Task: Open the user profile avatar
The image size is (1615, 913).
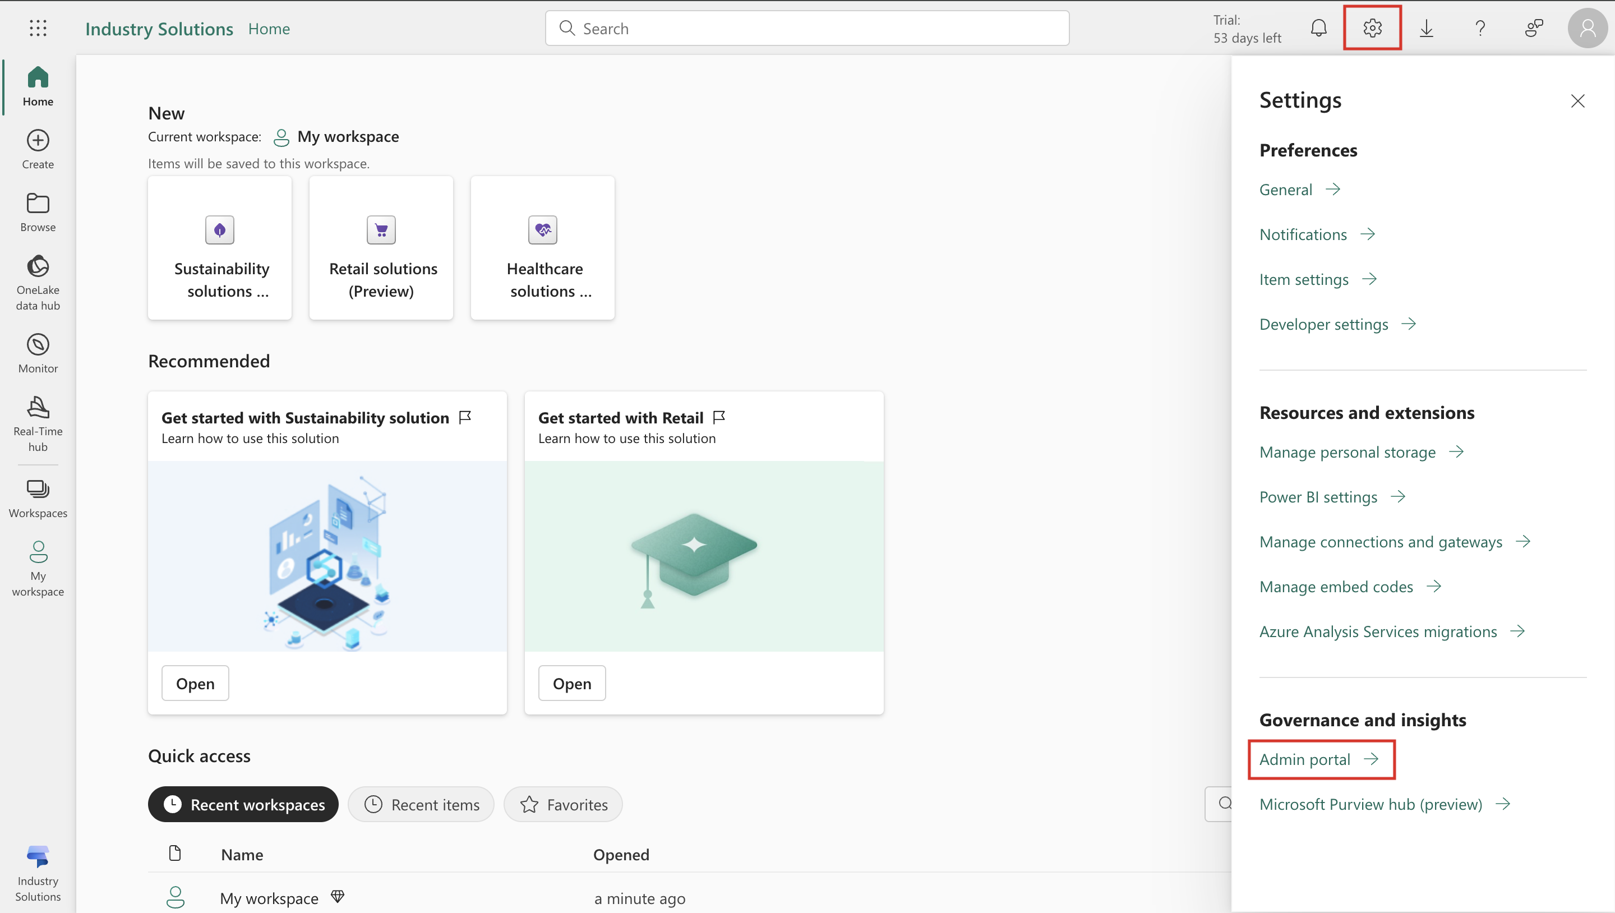Action: click(1588, 28)
